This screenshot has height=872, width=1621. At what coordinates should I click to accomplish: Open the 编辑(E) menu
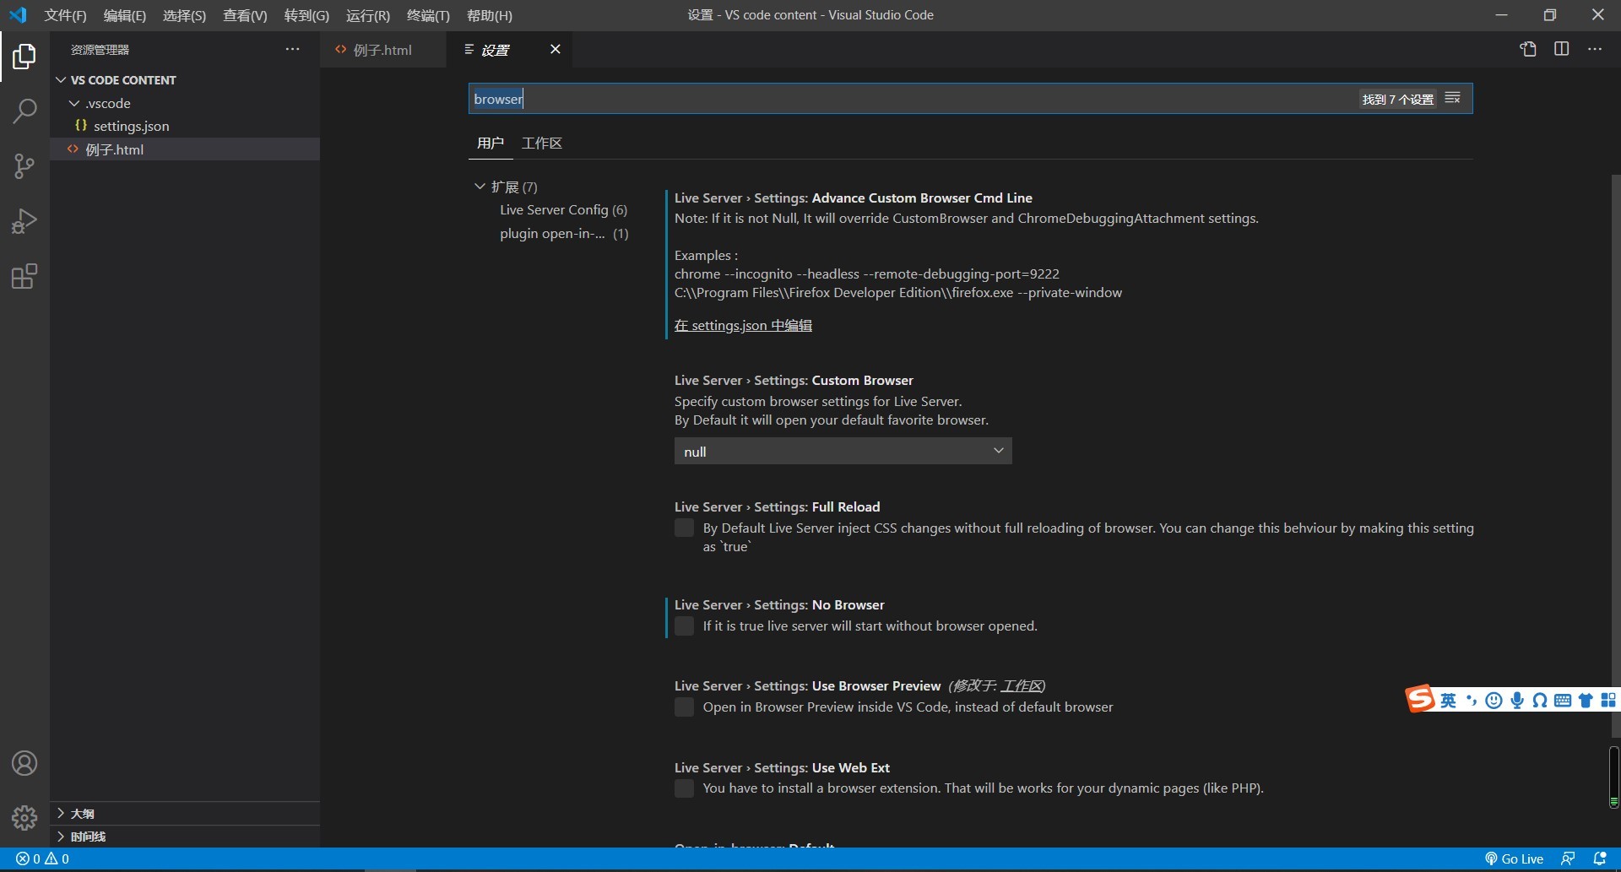coord(125,15)
